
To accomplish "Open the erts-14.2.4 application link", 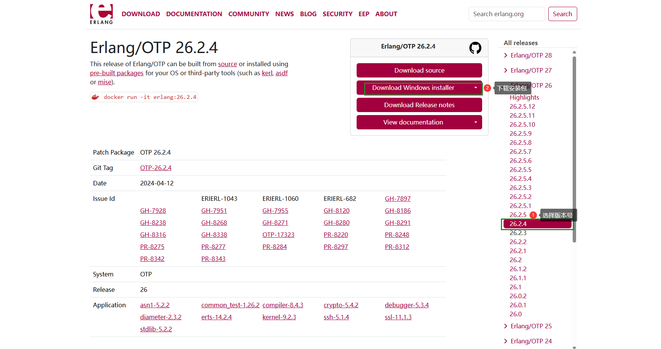I will [216, 317].
